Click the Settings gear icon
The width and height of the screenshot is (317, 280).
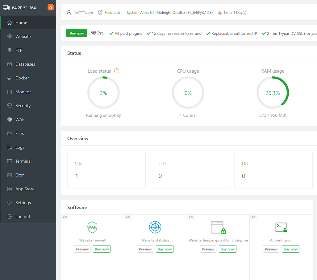(10, 203)
